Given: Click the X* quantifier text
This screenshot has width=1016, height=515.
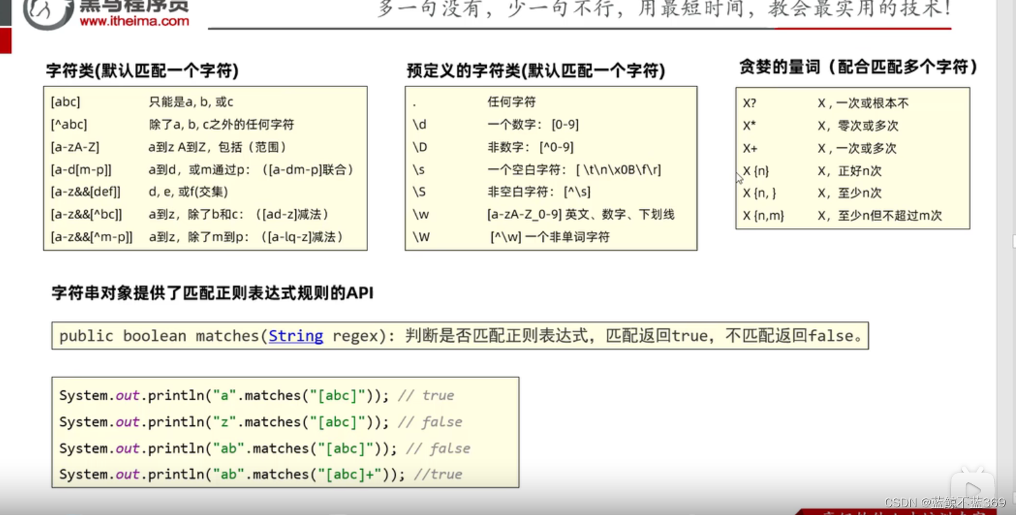Looking at the screenshot, I should (749, 125).
